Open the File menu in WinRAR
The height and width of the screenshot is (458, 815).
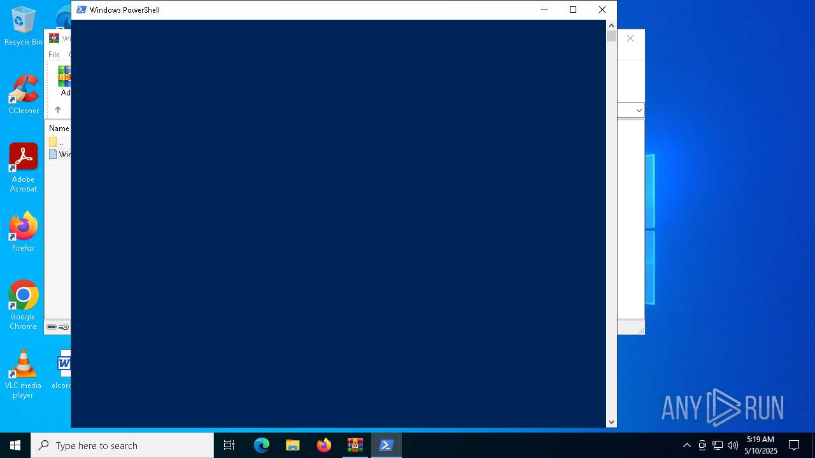coord(54,55)
